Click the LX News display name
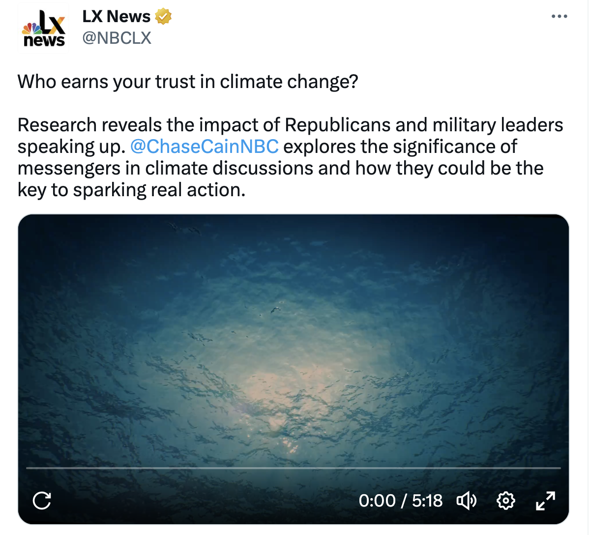 point(116,17)
